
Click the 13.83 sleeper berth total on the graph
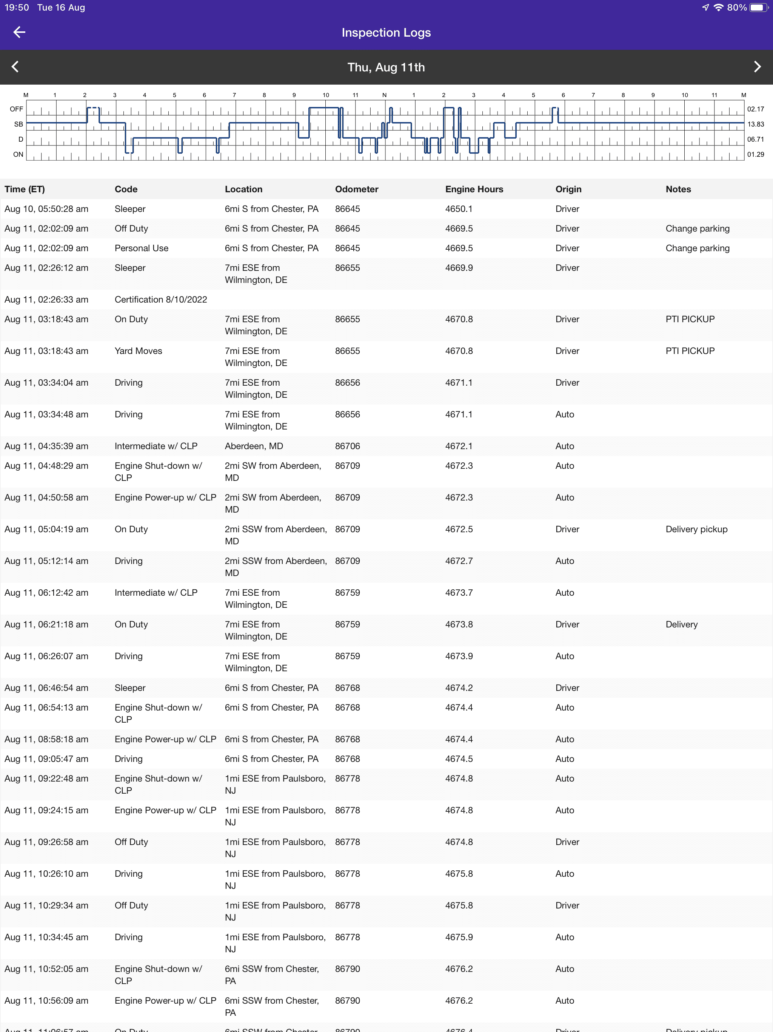pos(756,124)
